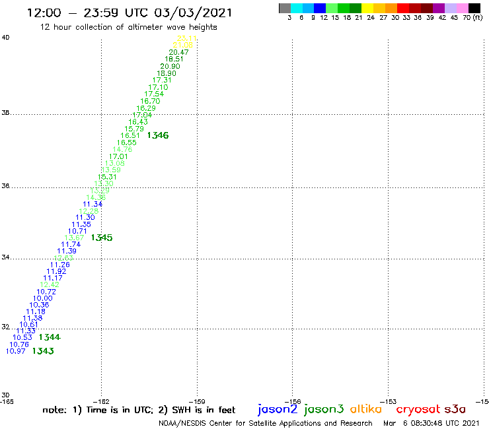
Task: Click the reading 17.31
Action: 162,80
